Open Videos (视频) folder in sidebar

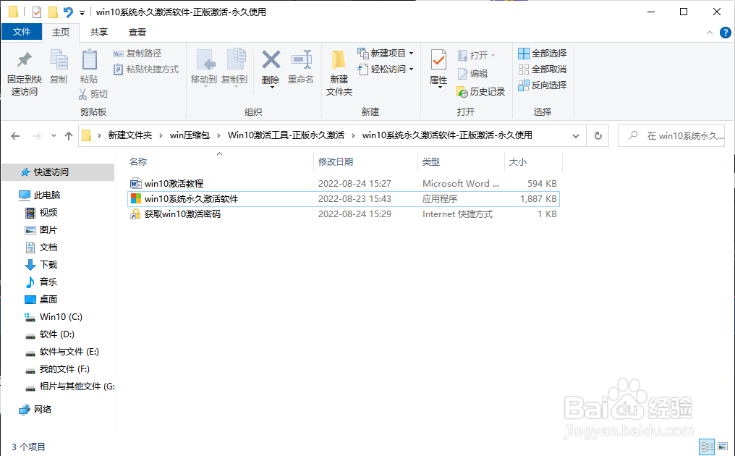(48, 213)
